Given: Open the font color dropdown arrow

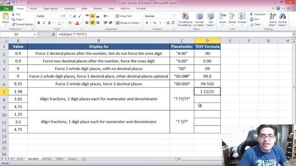Looking at the screenshot, I should [x=80, y=23].
